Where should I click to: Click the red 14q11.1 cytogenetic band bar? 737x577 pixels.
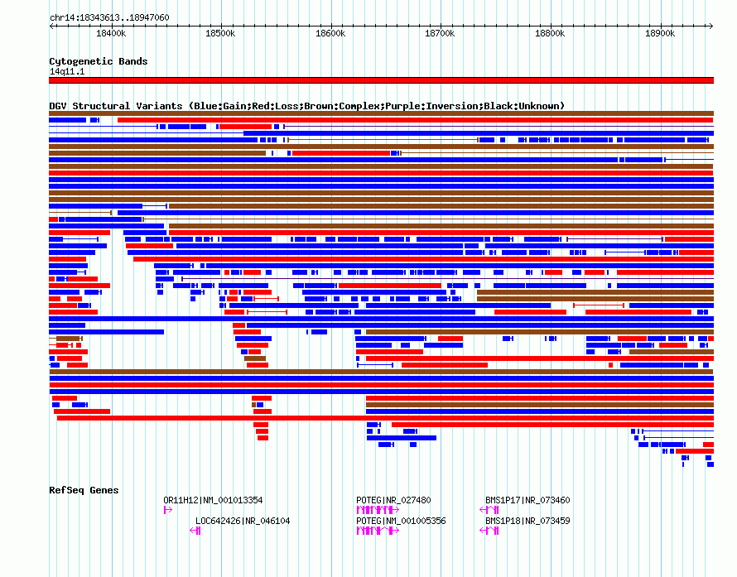381,80
